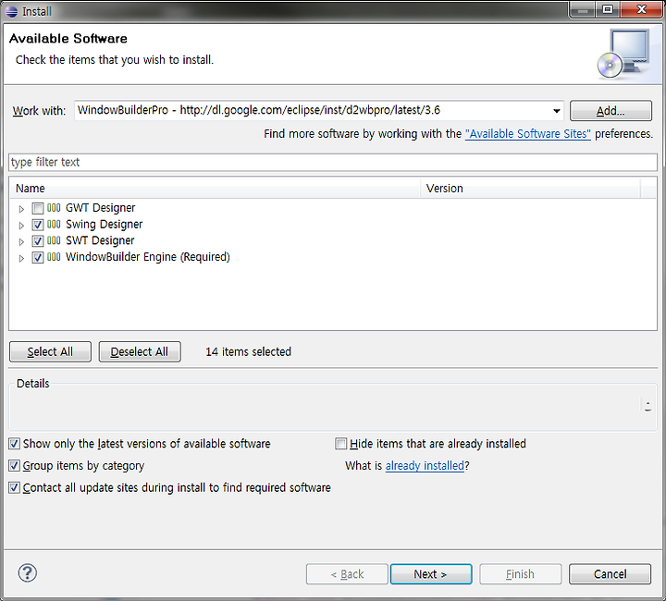
Task: Click the Swing Designer category icon
Action: (54, 224)
